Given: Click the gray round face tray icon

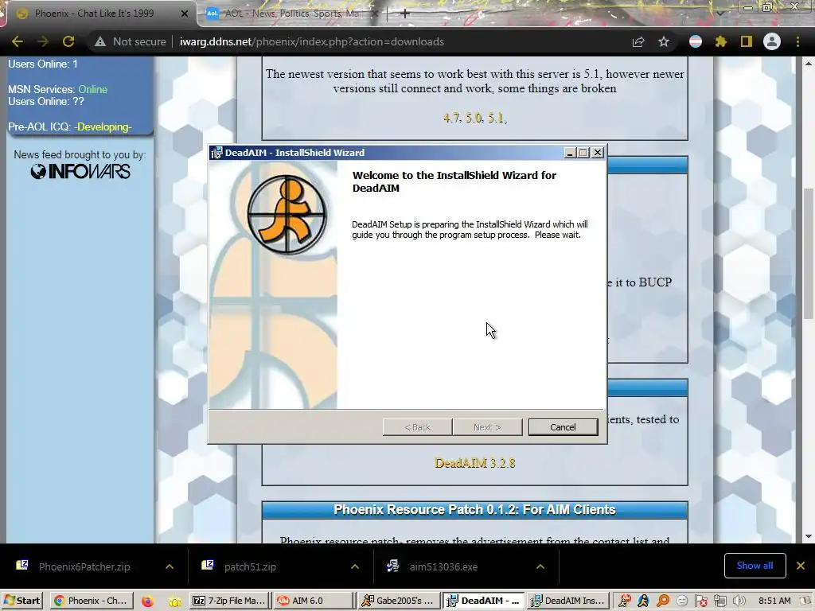Looking at the screenshot, I should [x=682, y=601].
